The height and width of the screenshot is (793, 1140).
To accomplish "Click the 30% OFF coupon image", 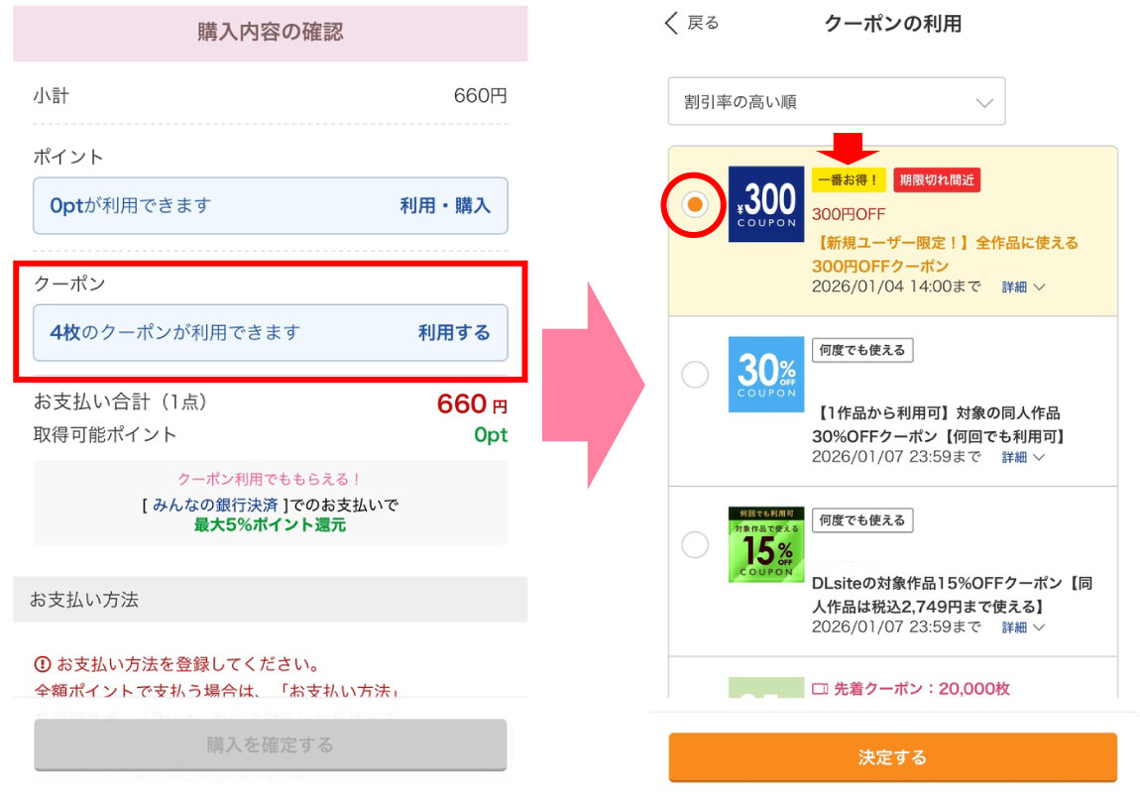I will pos(766,374).
